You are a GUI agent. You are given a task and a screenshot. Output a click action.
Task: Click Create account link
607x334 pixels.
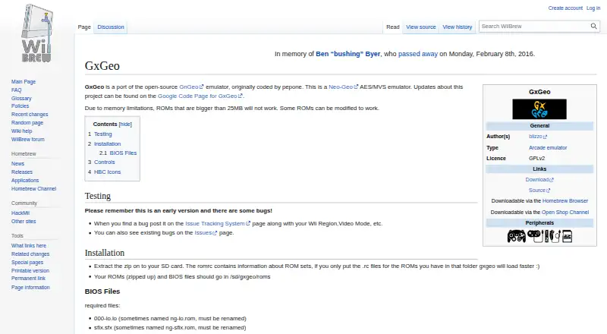click(x=565, y=8)
